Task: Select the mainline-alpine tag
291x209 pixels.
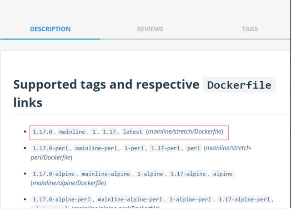Action: (107, 174)
